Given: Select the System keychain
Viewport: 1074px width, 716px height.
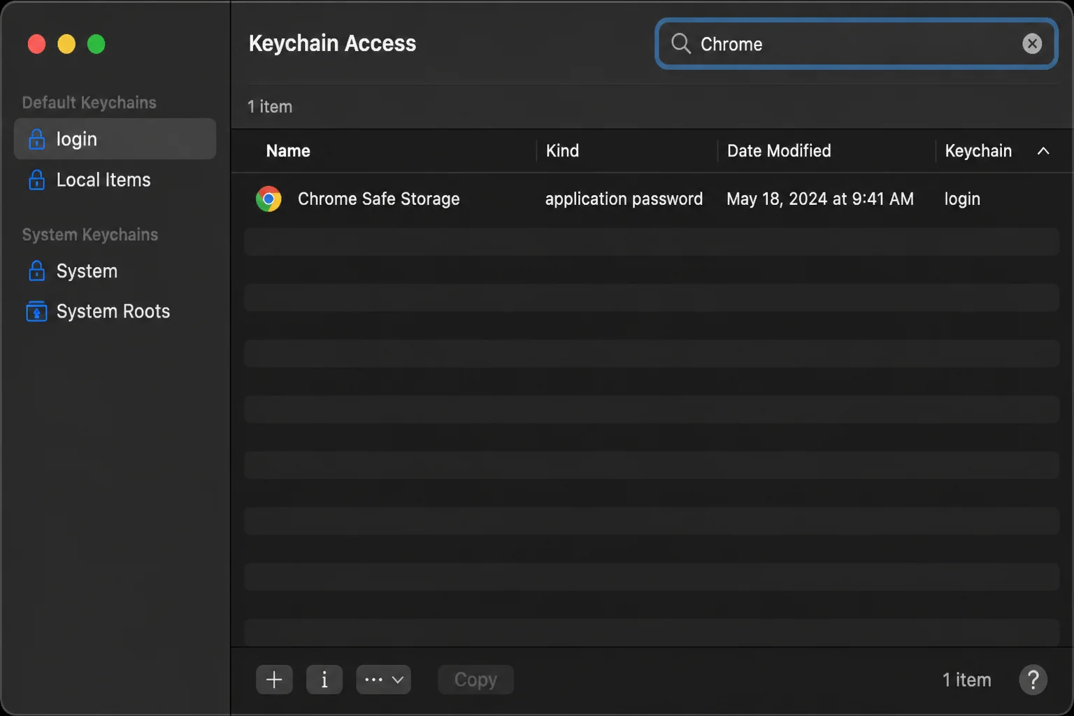Looking at the screenshot, I should 115,271.
